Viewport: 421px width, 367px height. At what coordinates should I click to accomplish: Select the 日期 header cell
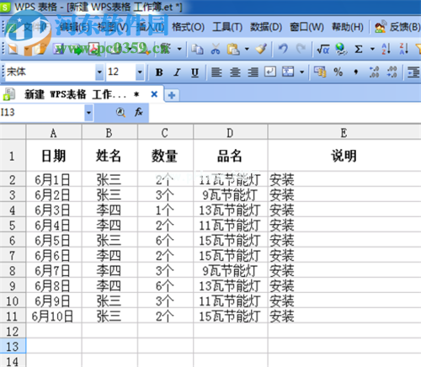(x=54, y=156)
